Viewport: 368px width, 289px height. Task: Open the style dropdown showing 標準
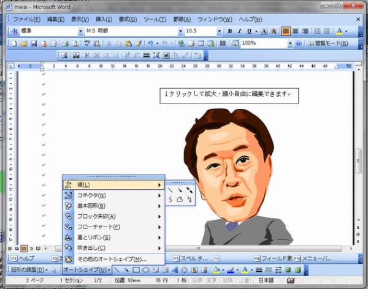[x=80, y=31]
